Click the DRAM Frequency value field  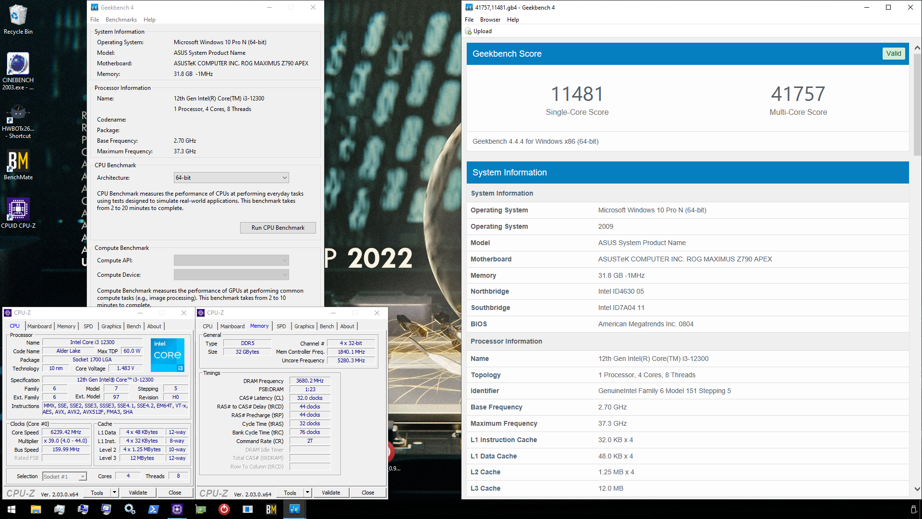pyautogui.click(x=310, y=381)
